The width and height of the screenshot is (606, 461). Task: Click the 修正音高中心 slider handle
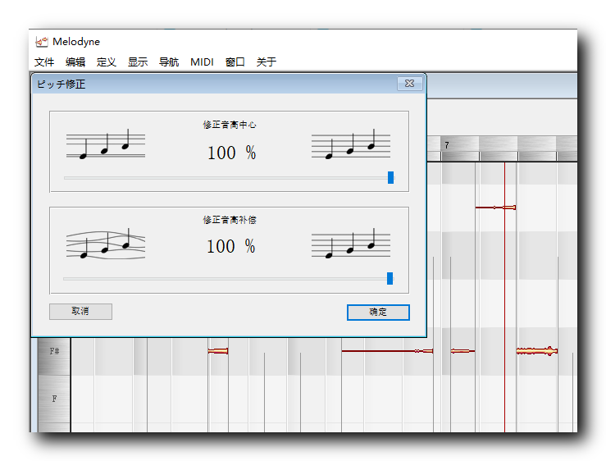390,177
